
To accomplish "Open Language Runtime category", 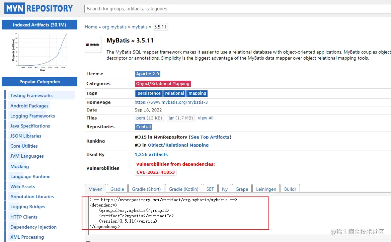I will pos(30,176).
